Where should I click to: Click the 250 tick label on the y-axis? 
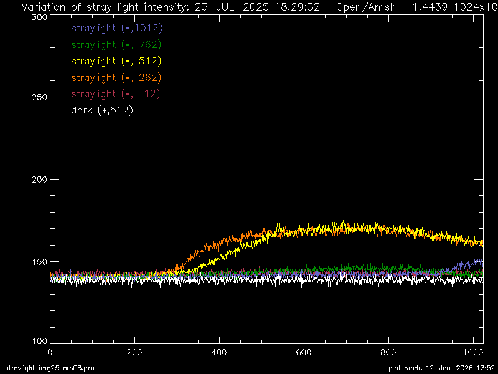pos(39,97)
